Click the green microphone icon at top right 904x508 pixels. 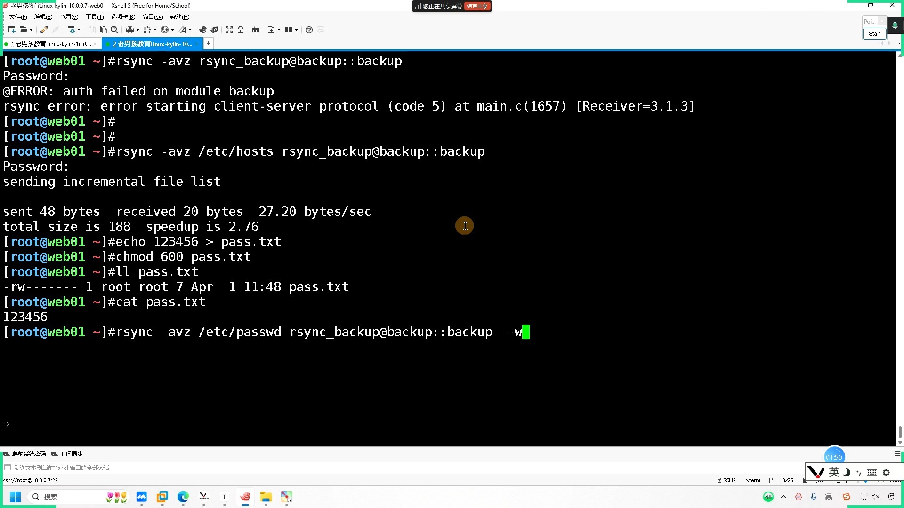tap(895, 25)
